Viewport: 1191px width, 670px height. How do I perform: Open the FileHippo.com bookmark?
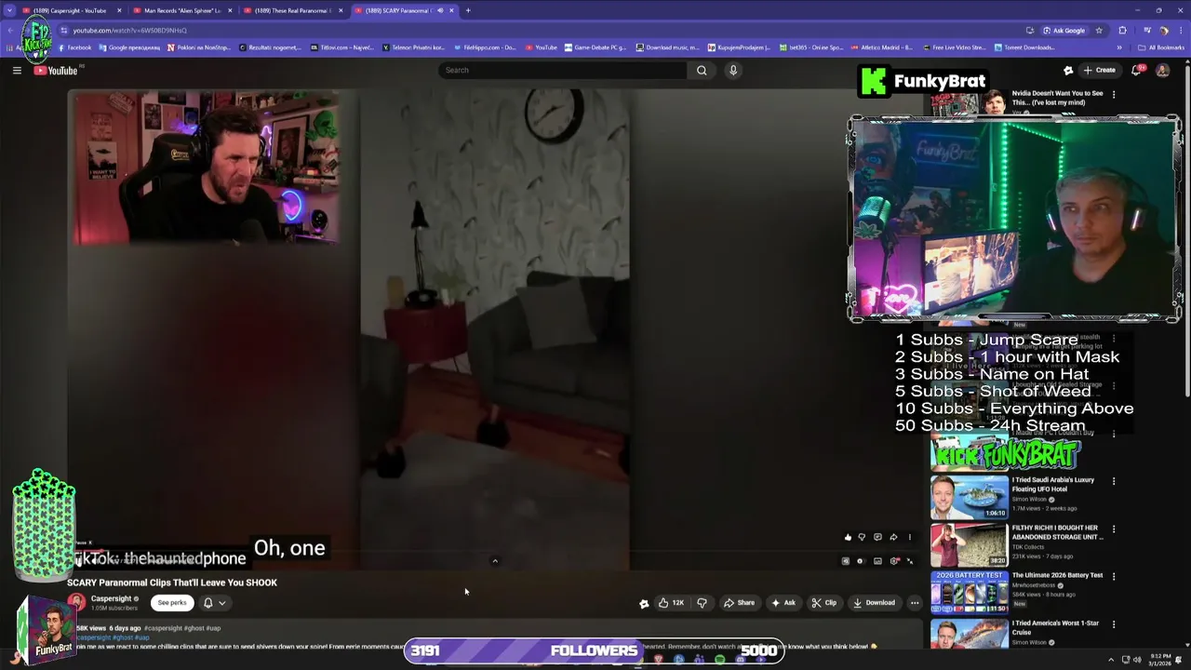pos(484,47)
